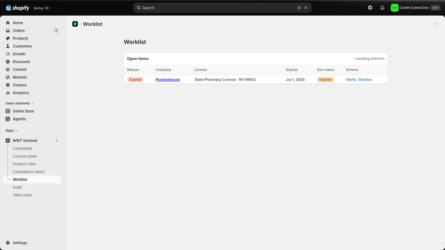Screen dimensions: 445x250
Task: Click the Worklist breadcrumb title
Action: point(93,24)
